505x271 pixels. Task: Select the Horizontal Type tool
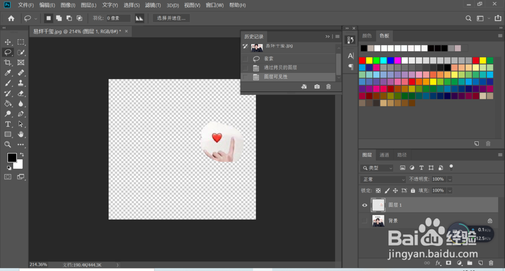pyautogui.click(x=8, y=124)
